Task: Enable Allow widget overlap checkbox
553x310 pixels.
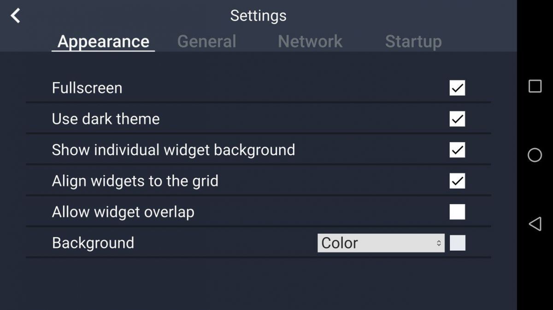Action: [x=457, y=212]
